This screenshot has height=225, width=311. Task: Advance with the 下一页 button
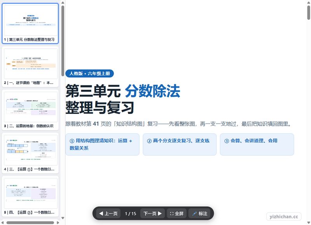pyautogui.click(x=152, y=213)
